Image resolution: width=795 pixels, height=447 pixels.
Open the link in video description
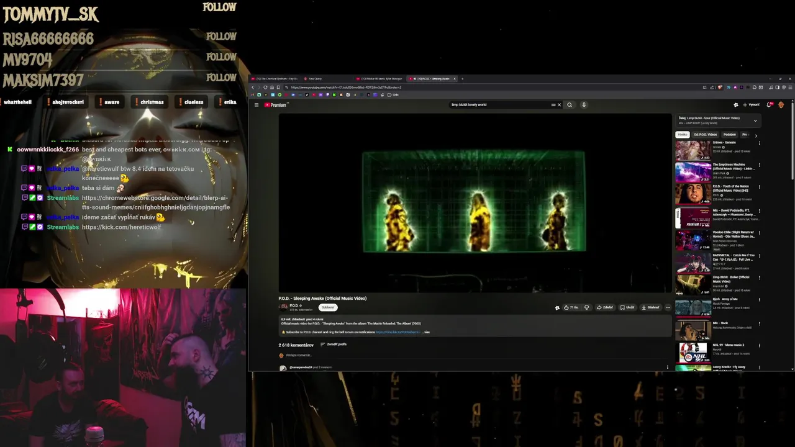coord(397,332)
